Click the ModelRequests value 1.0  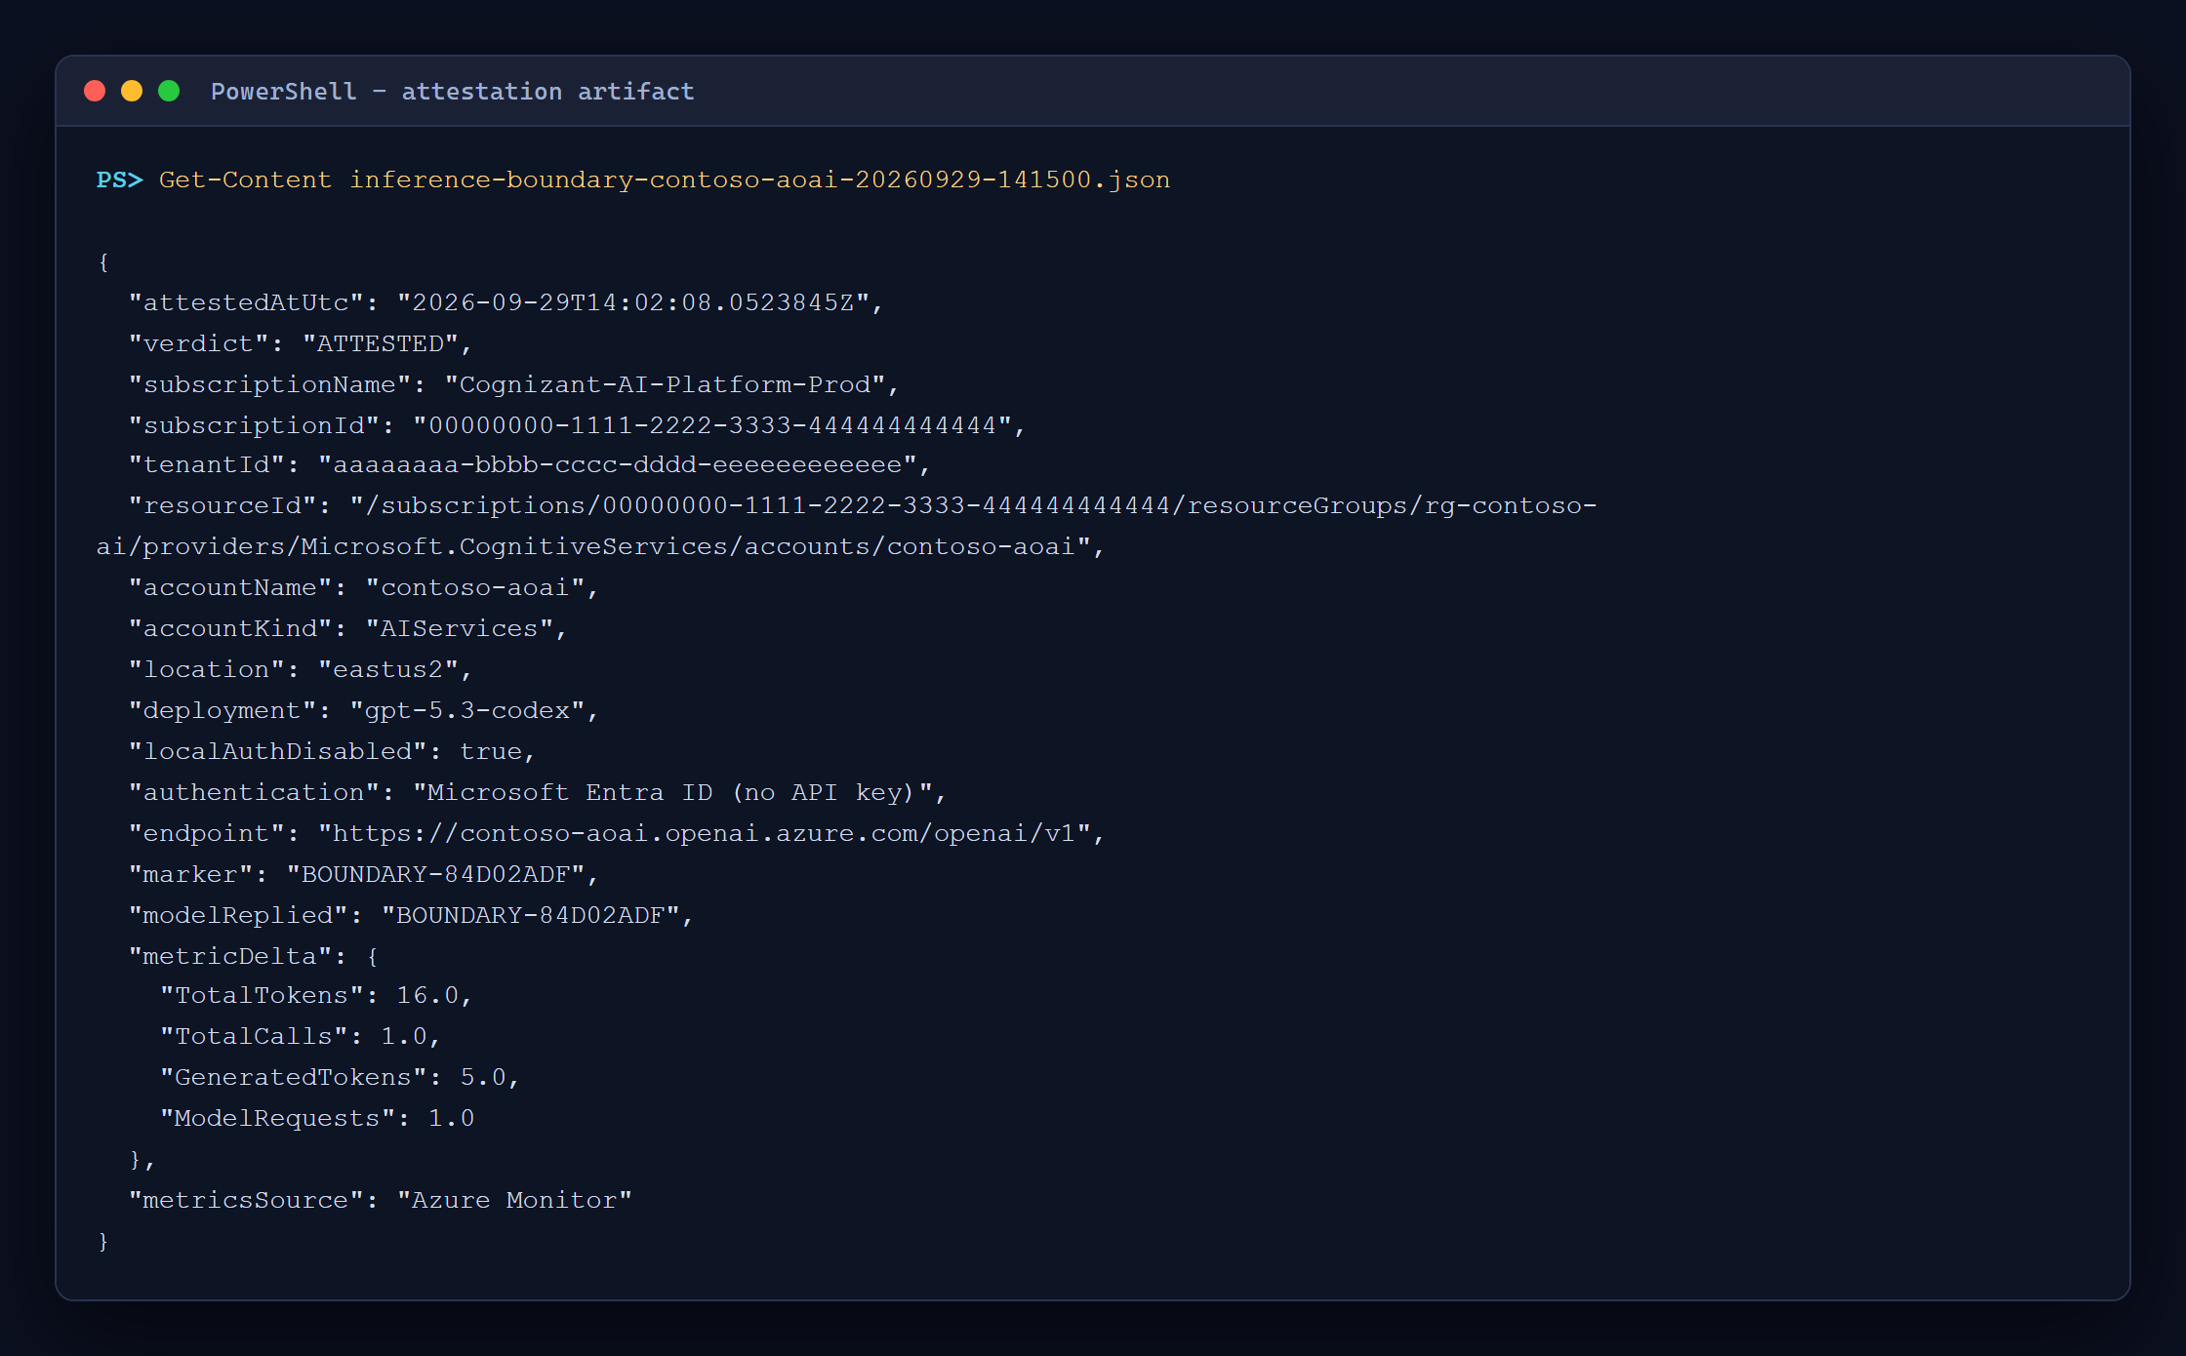click(451, 1118)
